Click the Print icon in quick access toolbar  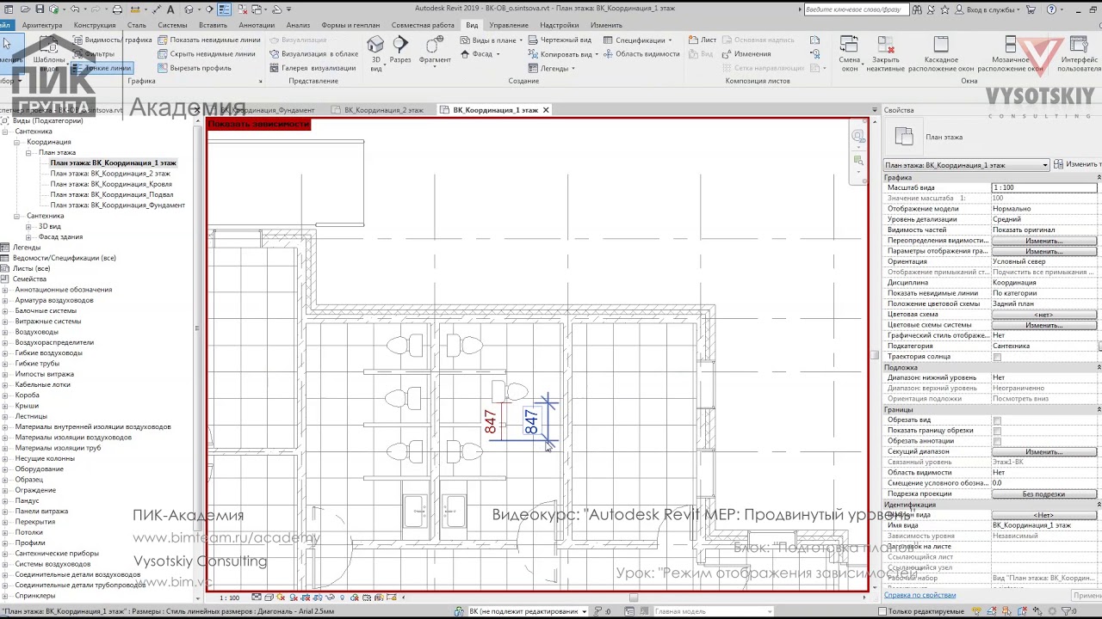point(117,9)
